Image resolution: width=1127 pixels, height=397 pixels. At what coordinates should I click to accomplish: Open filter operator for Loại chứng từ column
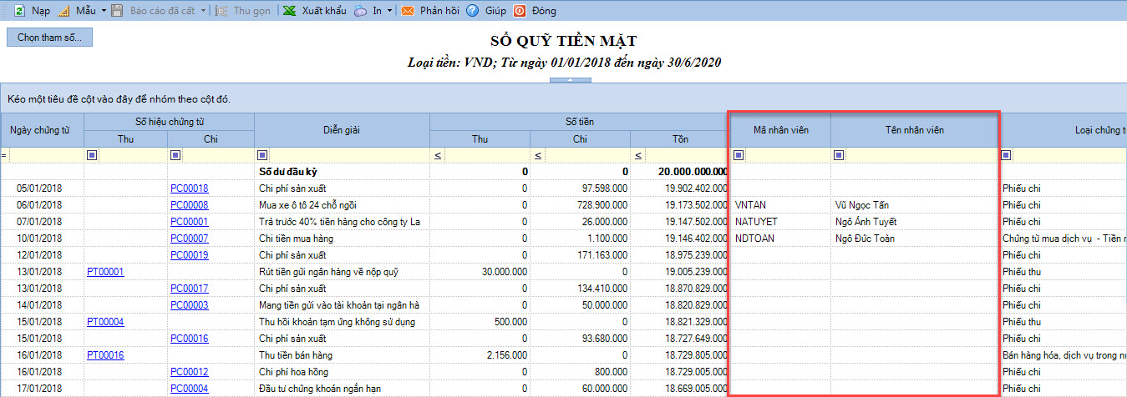[1007, 154]
